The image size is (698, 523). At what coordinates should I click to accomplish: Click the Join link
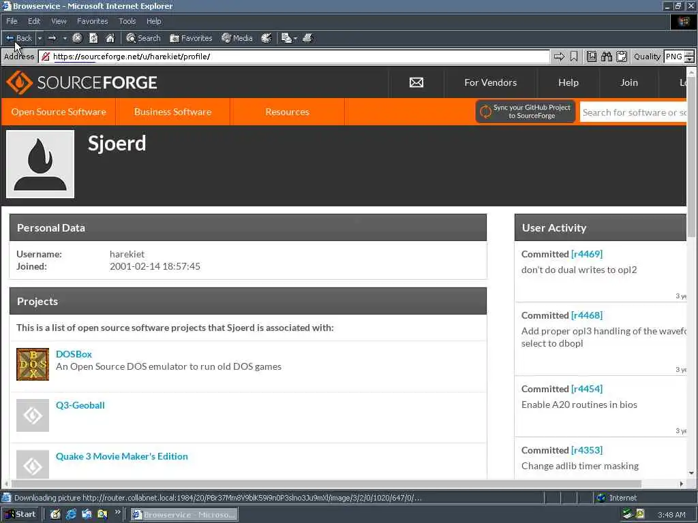pos(628,82)
